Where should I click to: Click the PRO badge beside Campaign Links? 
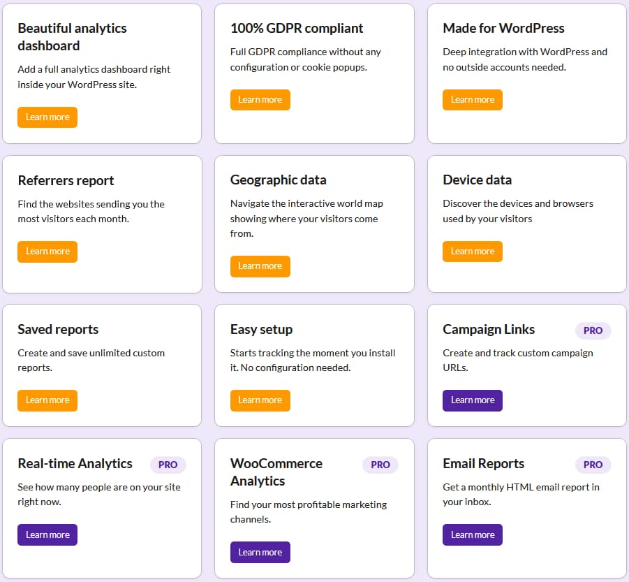593,330
